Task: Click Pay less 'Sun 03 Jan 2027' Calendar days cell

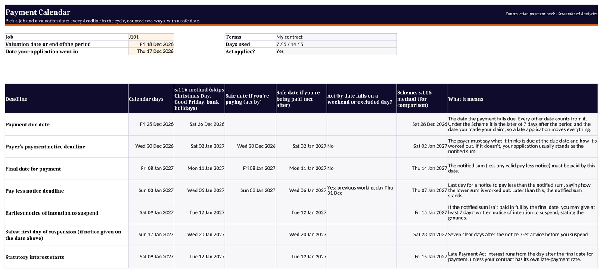Action: pyautogui.click(x=151, y=190)
